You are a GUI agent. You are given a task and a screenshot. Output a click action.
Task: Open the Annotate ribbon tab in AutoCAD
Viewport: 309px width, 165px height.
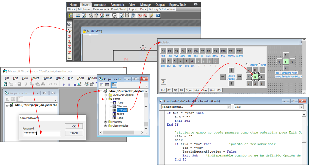tap(100, 5)
